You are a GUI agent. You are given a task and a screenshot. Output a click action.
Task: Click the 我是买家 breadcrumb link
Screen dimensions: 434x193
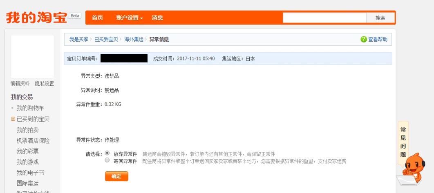coord(78,40)
